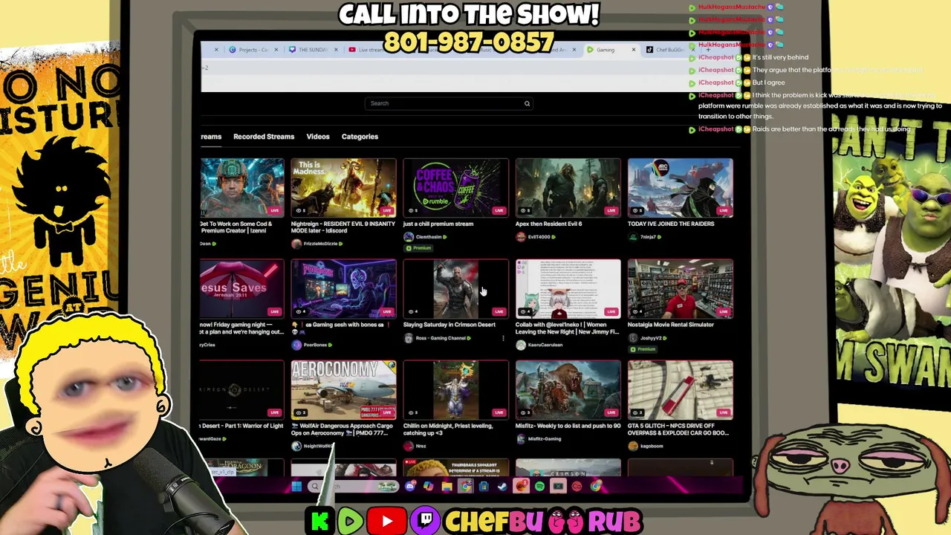Open Spotify from the taskbar

[539, 487]
